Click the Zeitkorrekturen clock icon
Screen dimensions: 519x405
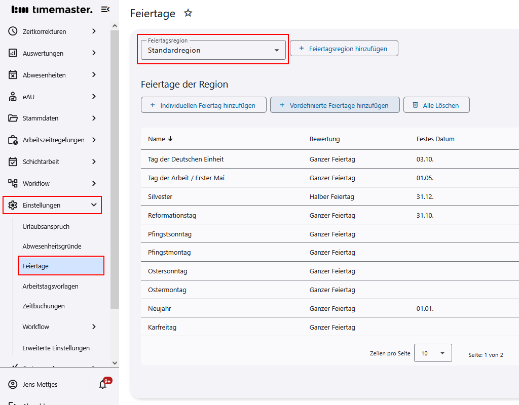tap(13, 31)
